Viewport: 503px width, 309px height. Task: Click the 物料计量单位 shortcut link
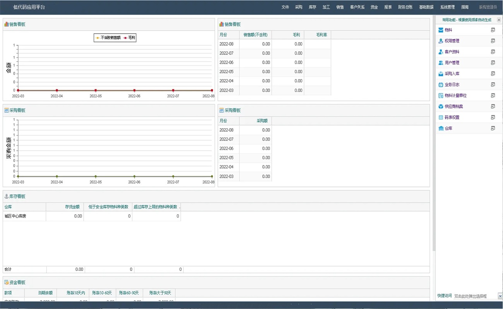click(455, 95)
